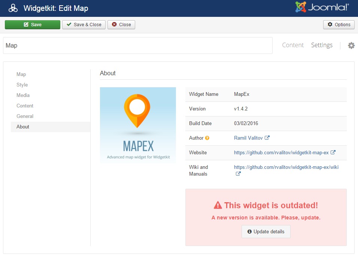358x258 pixels.
Task: Switch to the Content top tab
Action: pyautogui.click(x=293, y=45)
